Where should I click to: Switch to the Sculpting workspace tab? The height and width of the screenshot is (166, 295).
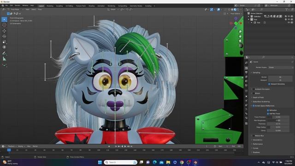[59, 6]
